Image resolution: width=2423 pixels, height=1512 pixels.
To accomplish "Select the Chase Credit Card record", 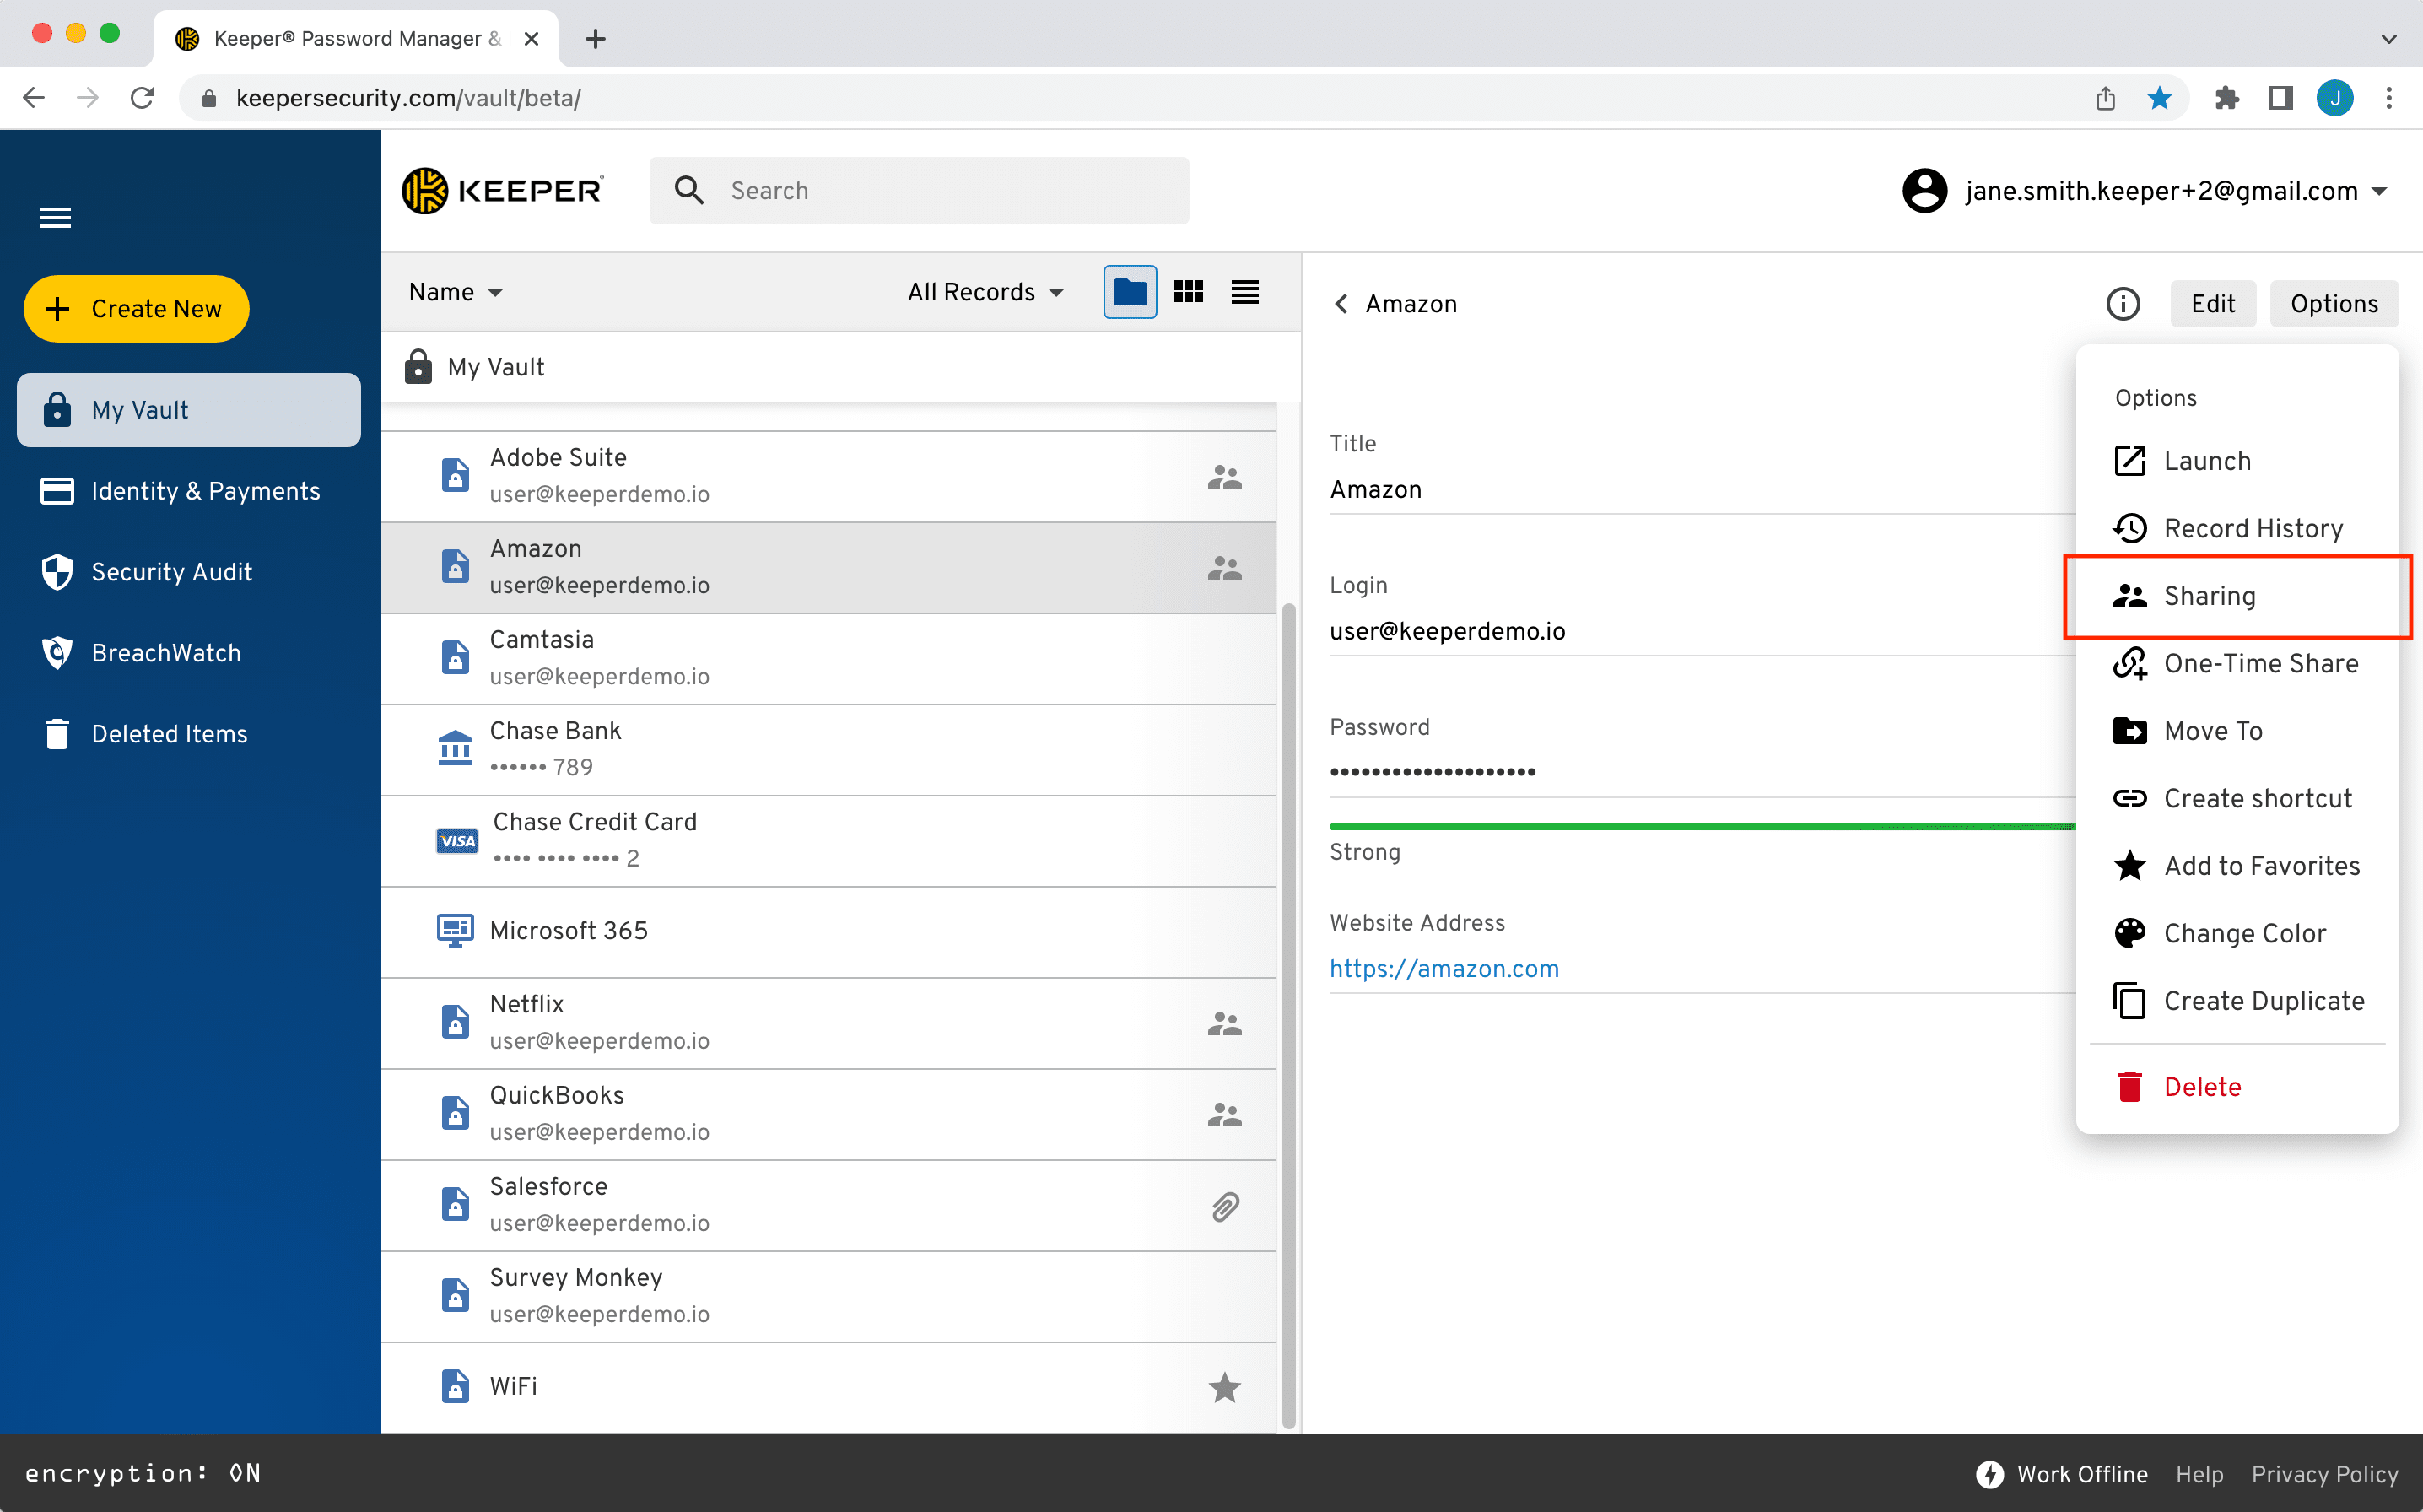I will (828, 840).
